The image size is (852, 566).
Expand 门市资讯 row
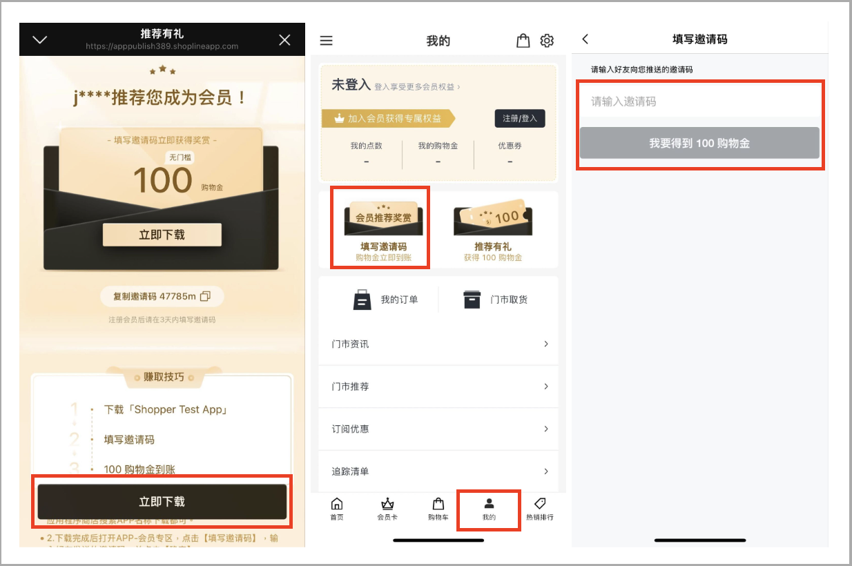tap(438, 344)
